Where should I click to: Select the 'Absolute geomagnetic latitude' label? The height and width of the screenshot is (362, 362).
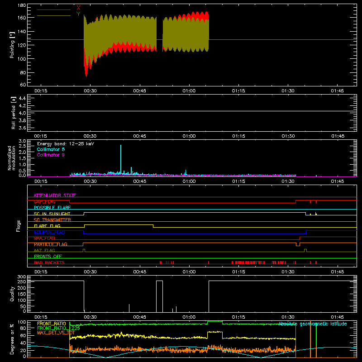click(313, 324)
